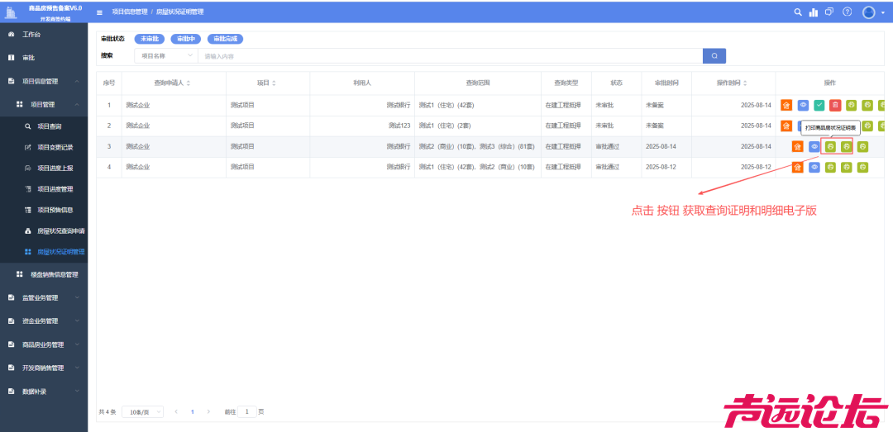This screenshot has width=893, height=432.
Task: Toggle the hamburger menu collapse icon
Action: coord(100,12)
